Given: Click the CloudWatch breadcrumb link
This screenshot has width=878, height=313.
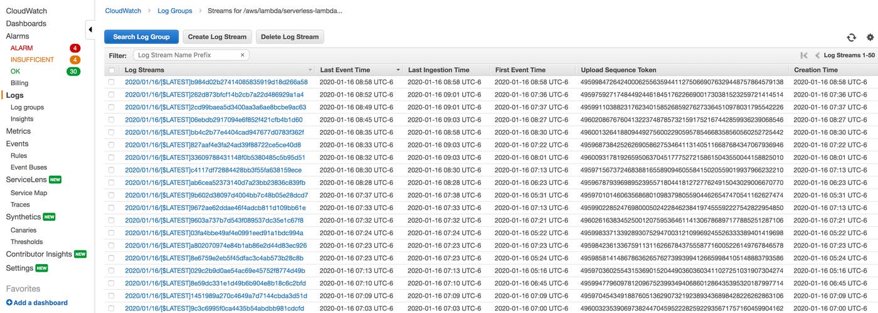Looking at the screenshot, I should [x=123, y=11].
